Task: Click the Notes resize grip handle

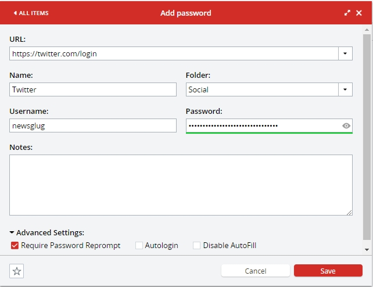Action: (x=349, y=213)
